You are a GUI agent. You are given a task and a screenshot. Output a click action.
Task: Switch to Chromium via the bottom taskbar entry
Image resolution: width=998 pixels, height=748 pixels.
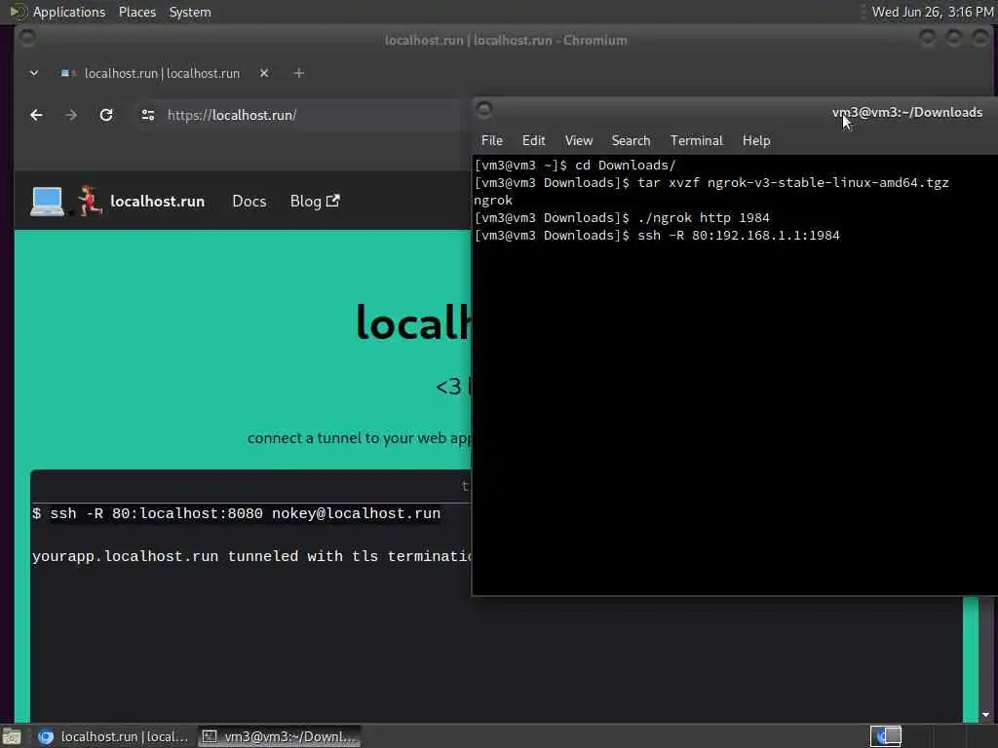(x=113, y=736)
